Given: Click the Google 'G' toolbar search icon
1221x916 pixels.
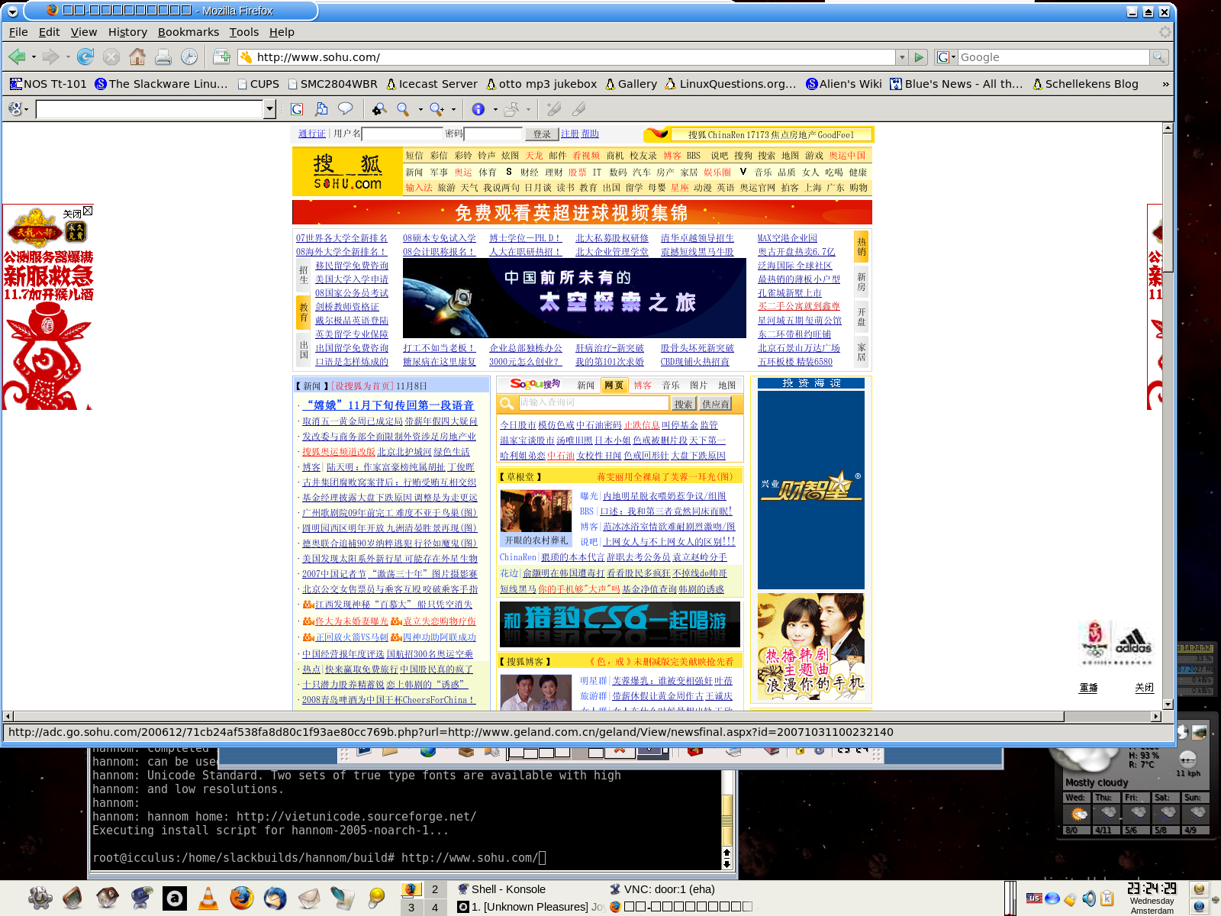Looking at the screenshot, I should coord(297,109).
